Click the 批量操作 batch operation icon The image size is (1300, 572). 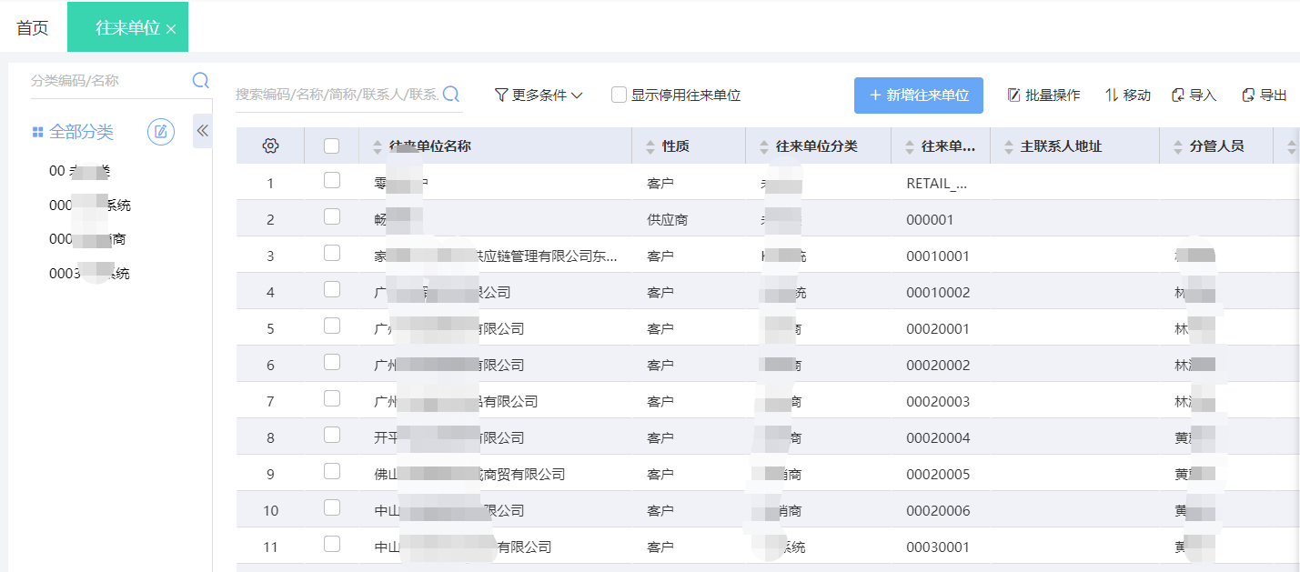(1013, 95)
